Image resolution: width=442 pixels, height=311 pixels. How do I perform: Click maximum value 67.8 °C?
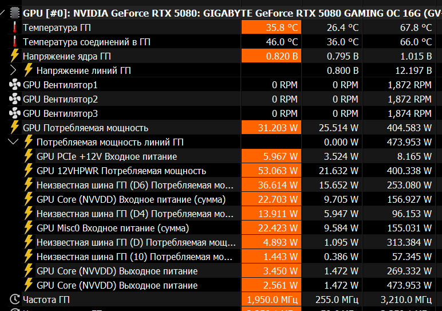[x=416, y=27]
